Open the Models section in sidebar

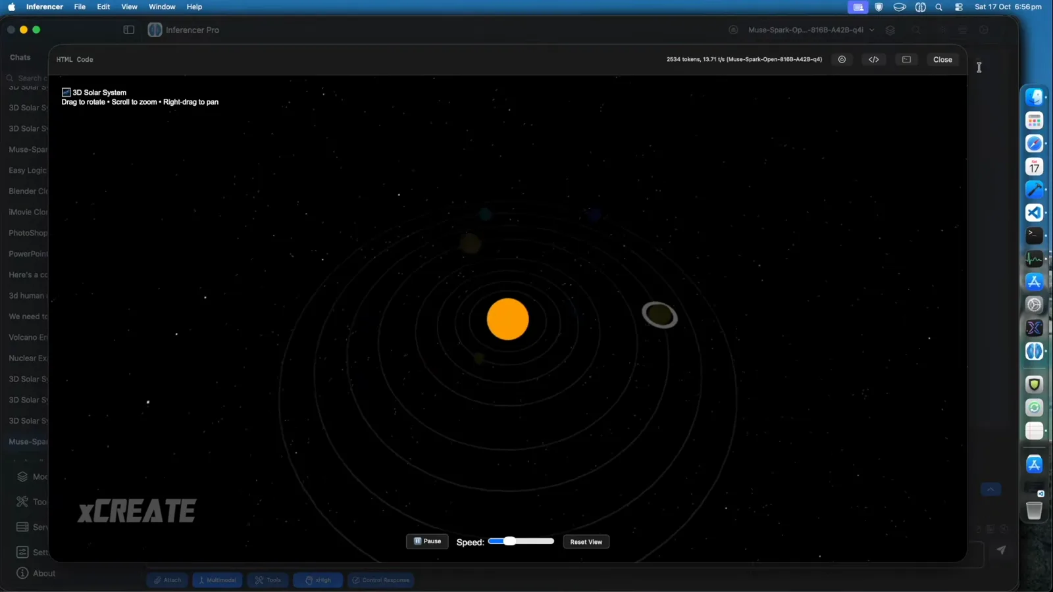pos(32,477)
